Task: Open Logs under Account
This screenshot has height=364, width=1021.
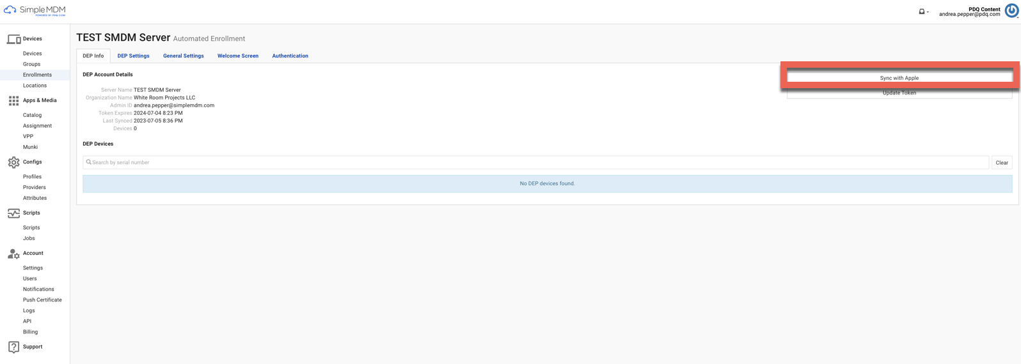Action: pos(29,311)
